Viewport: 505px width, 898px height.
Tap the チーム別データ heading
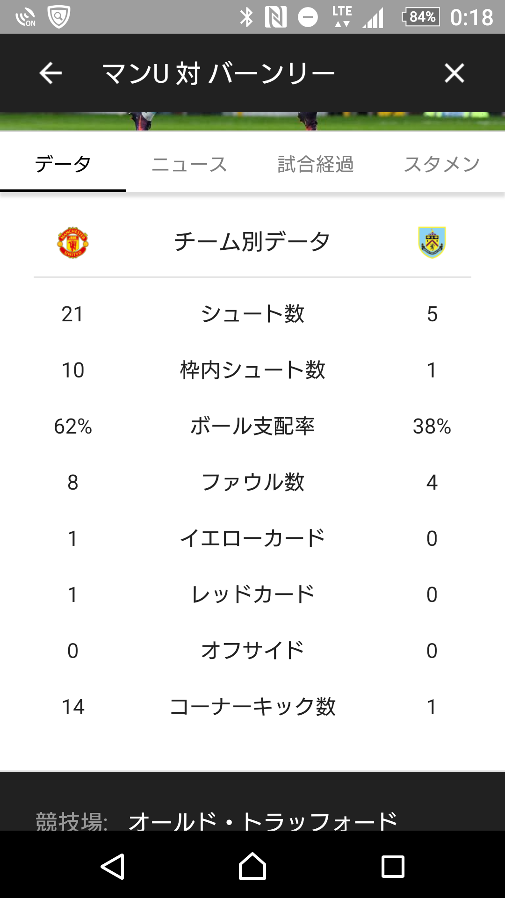(x=252, y=242)
